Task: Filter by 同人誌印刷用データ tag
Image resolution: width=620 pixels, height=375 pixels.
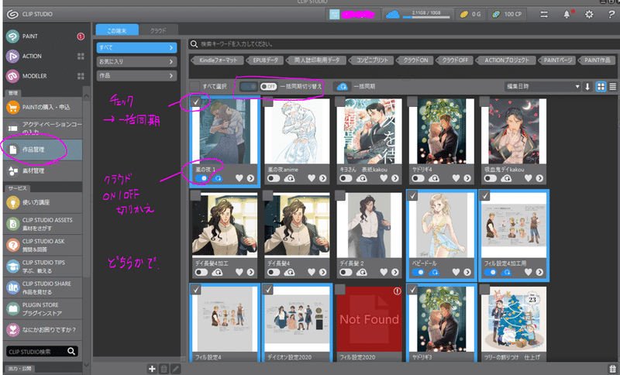Action: point(317,60)
